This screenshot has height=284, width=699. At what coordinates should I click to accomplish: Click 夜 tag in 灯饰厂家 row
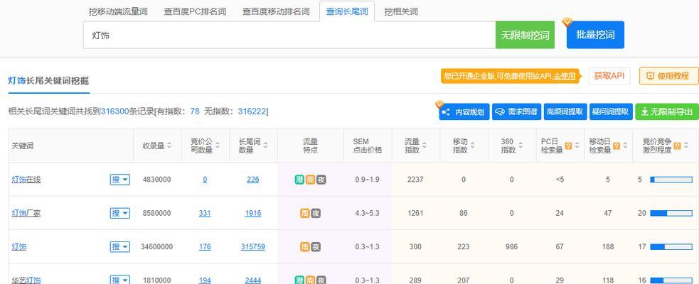tap(316, 213)
